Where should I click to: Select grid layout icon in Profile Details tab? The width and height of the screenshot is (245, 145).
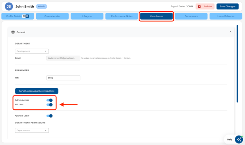point(27,16)
